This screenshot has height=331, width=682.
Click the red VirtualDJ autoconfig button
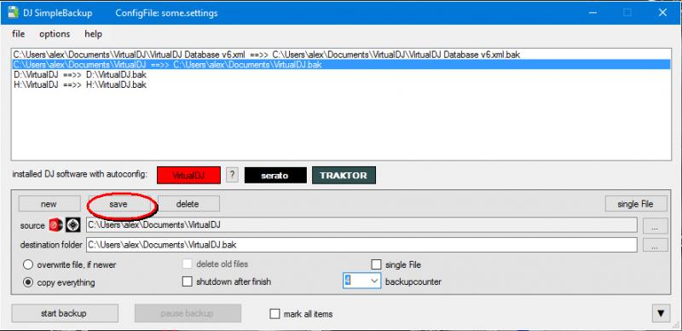tap(188, 176)
